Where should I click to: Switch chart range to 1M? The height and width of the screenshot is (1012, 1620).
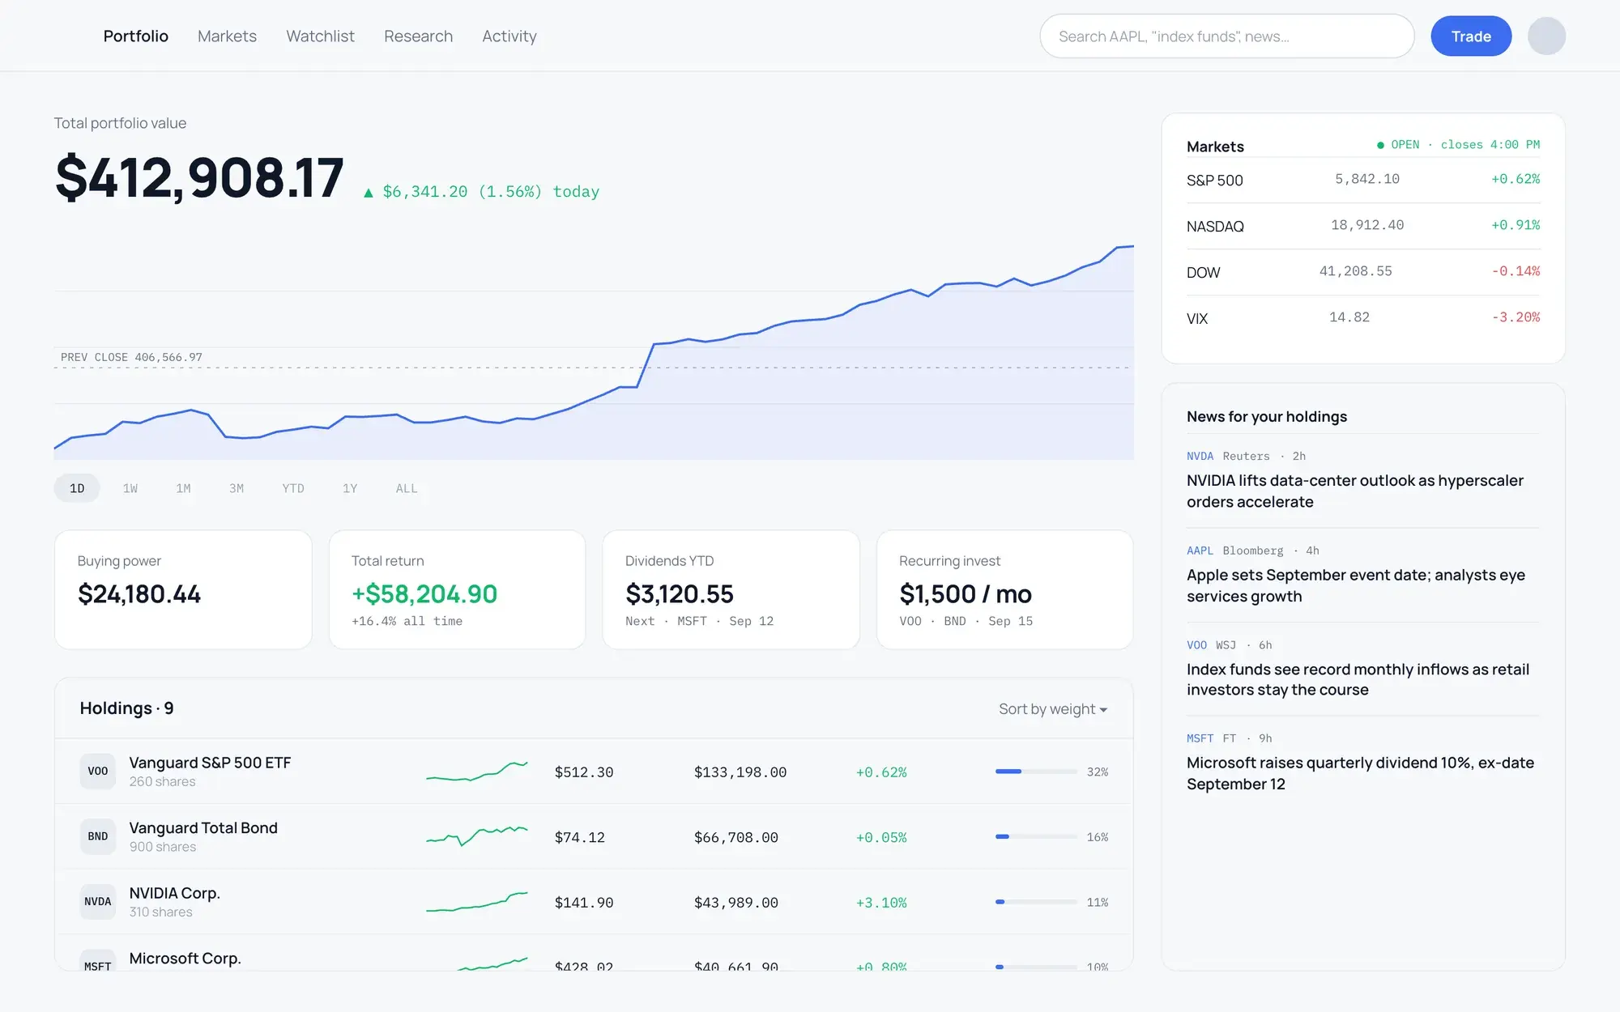click(183, 488)
